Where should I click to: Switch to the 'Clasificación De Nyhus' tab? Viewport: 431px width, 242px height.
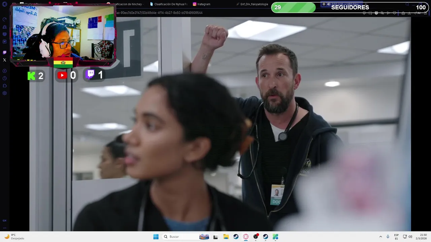pyautogui.click(x=168, y=4)
